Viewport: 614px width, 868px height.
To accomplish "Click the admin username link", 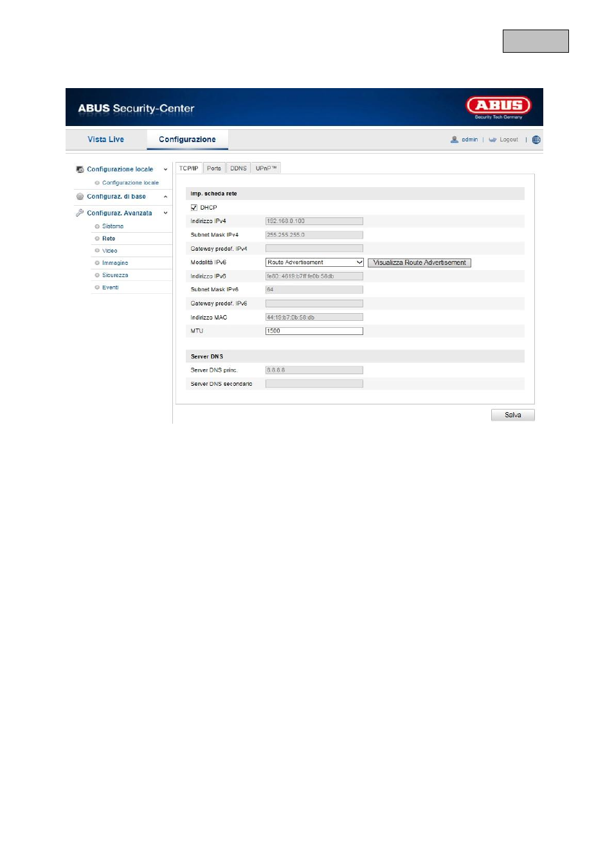I will (469, 140).
